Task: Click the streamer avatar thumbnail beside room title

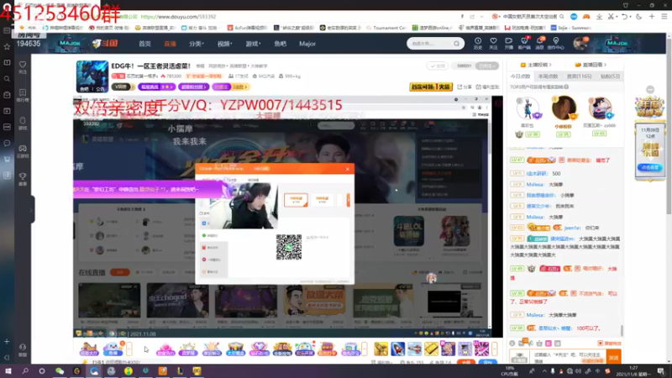Action: [x=92, y=76]
